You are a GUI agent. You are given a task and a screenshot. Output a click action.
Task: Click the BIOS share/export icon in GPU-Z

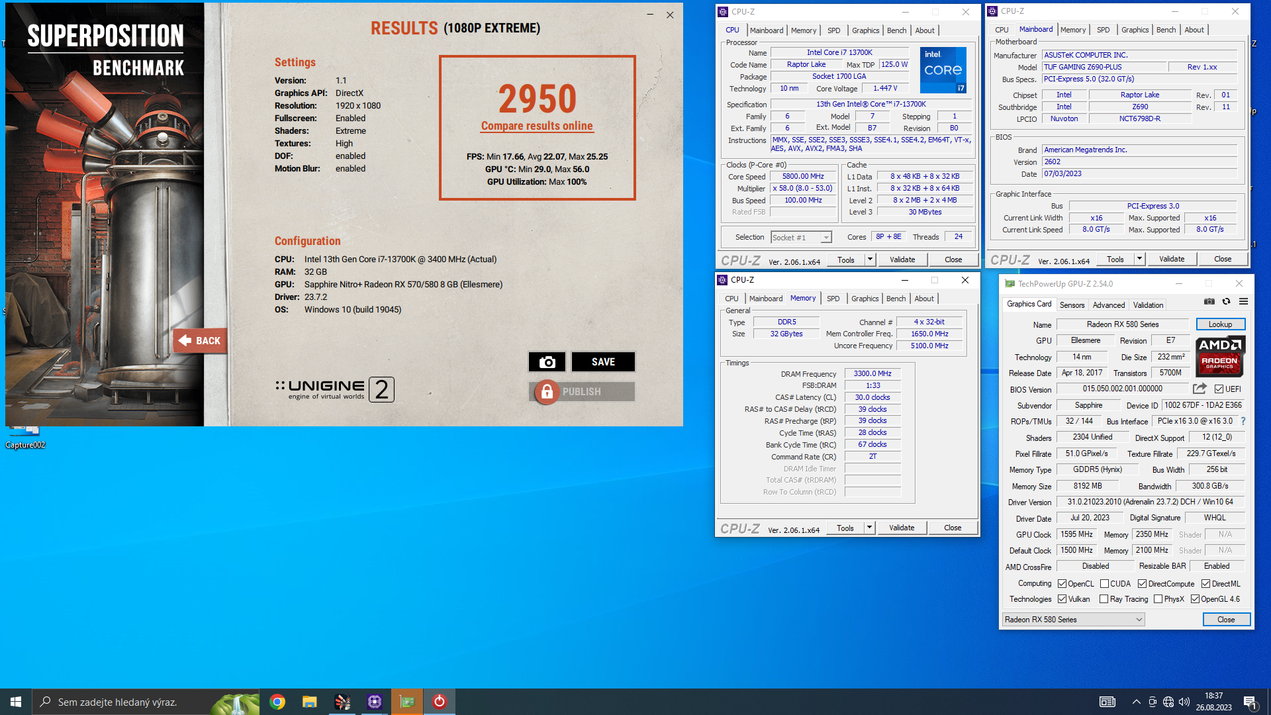pos(1200,389)
